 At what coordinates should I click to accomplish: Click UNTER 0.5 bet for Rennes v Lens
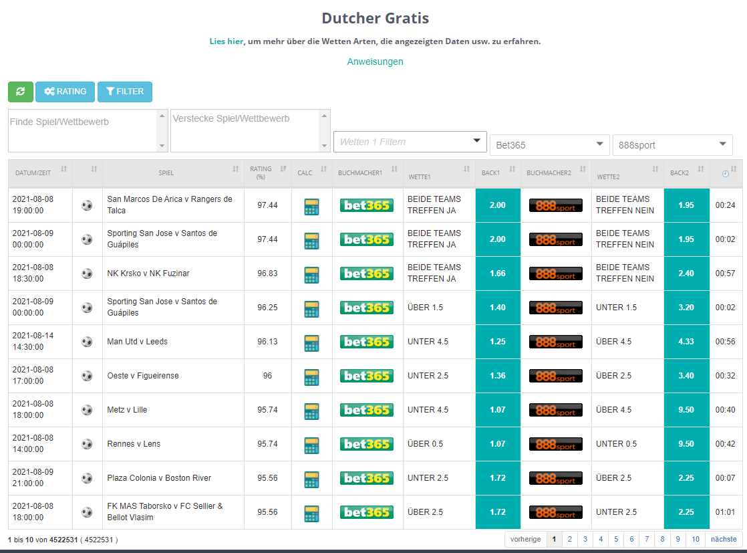[x=617, y=444]
